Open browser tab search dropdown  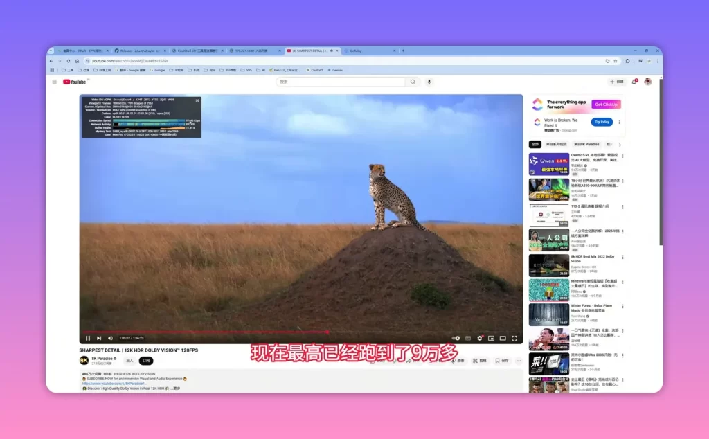51,51
